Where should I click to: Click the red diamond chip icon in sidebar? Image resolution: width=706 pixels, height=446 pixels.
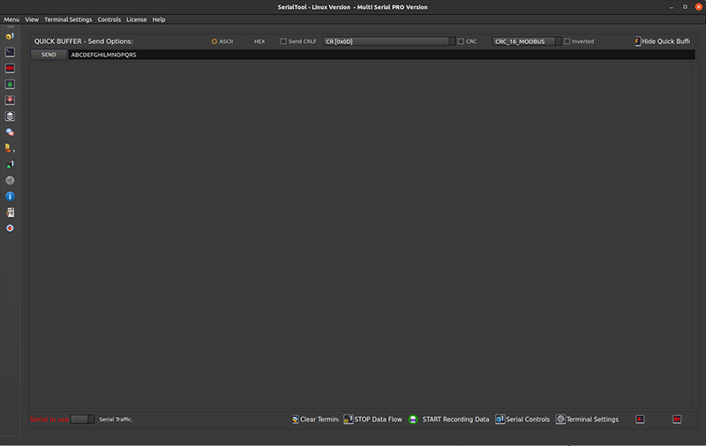click(10, 100)
